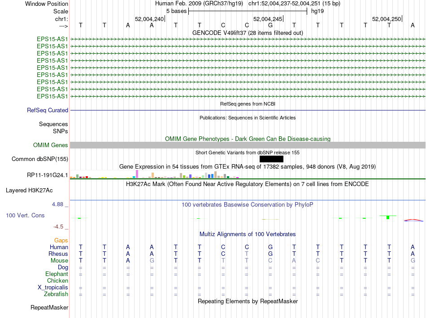The image size is (426, 318).
Task: Click the 4.88 PhyloP upper value
Action: (x=57, y=204)
